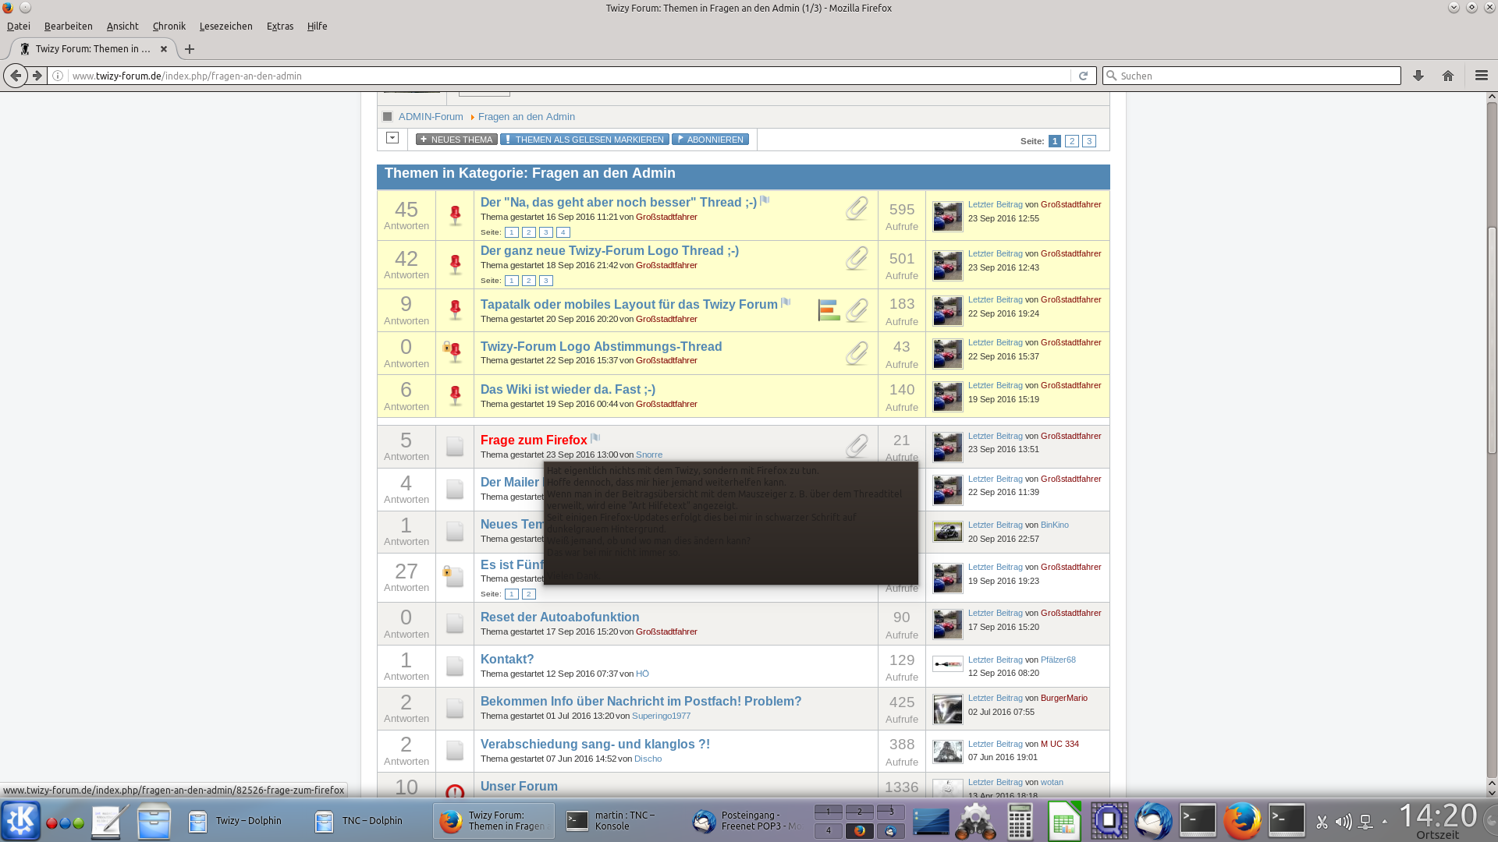Go to Firefox home page icon
The height and width of the screenshot is (842, 1498).
pyautogui.click(x=1448, y=76)
